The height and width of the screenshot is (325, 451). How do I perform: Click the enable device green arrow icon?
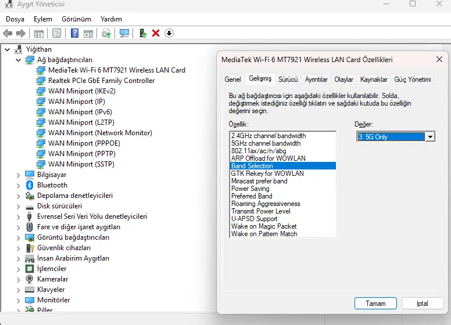click(142, 33)
